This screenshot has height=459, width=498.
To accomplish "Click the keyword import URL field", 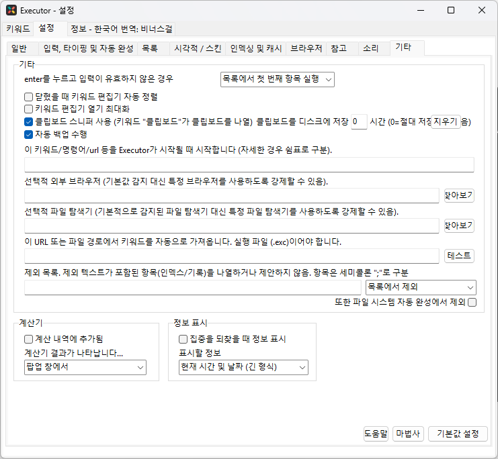I will click(232, 256).
